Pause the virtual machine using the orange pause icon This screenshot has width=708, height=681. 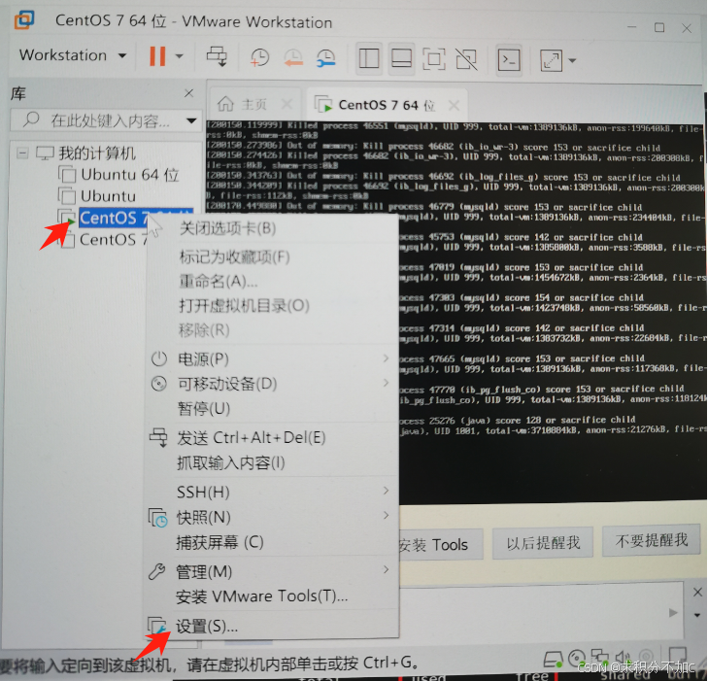point(157,56)
